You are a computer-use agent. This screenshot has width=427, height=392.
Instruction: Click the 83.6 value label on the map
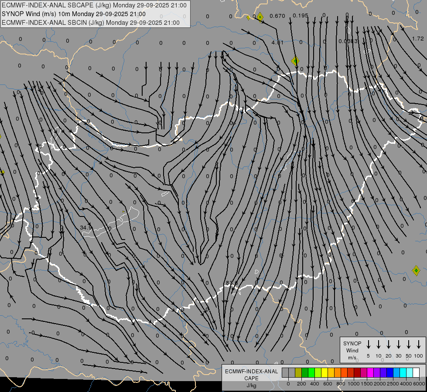click(x=232, y=283)
